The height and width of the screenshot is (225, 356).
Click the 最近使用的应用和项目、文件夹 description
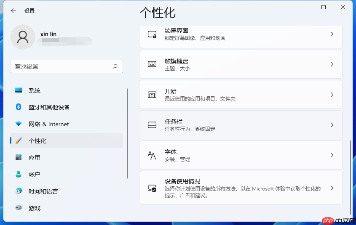click(x=200, y=98)
